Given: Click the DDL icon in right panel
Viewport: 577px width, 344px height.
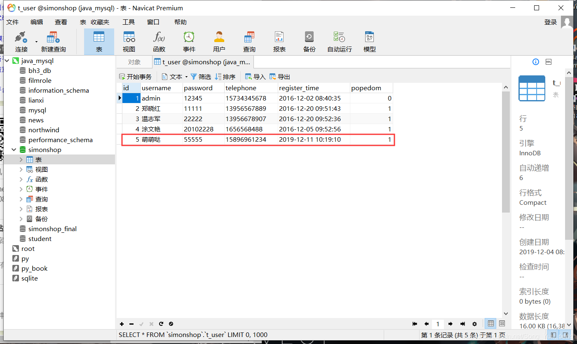Looking at the screenshot, I should click(x=549, y=62).
